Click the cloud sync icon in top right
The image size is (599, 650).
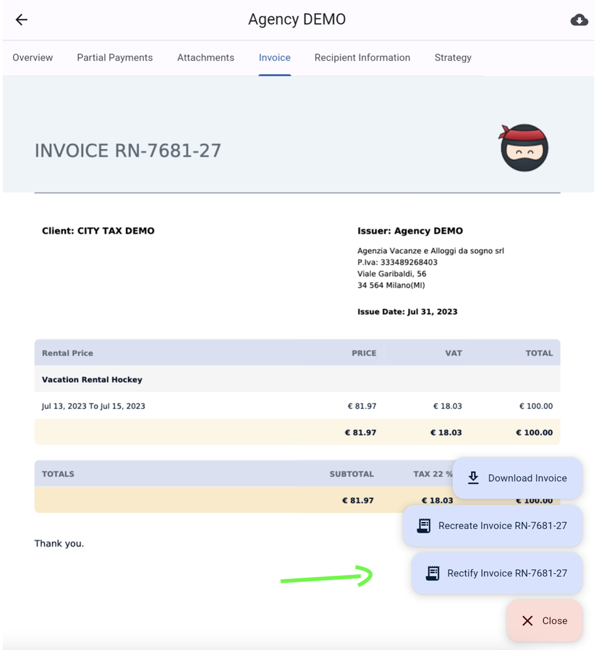click(579, 20)
